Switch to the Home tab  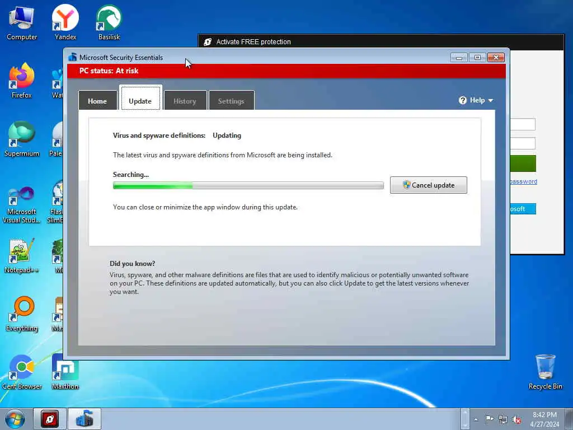coord(97,100)
